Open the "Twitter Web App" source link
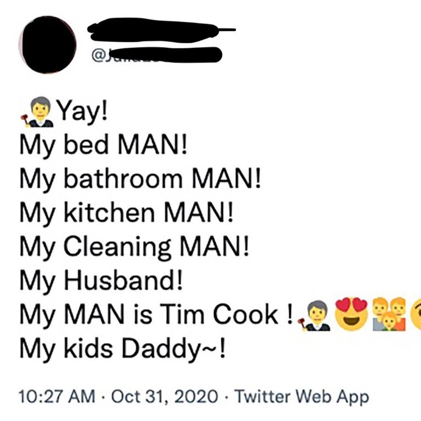421x421 pixels. pos(301,396)
